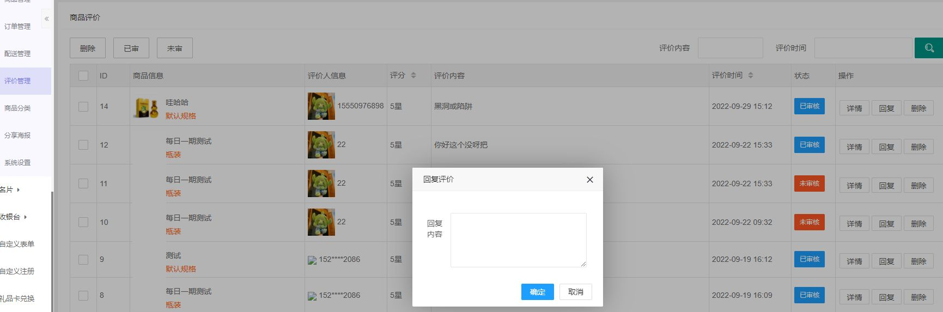Toggle the select-all checkbox in table header
Image resolution: width=943 pixels, height=312 pixels.
pyautogui.click(x=83, y=76)
